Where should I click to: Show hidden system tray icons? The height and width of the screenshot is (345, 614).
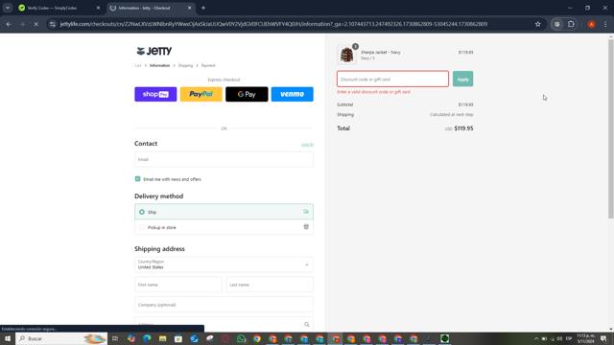pos(536,338)
